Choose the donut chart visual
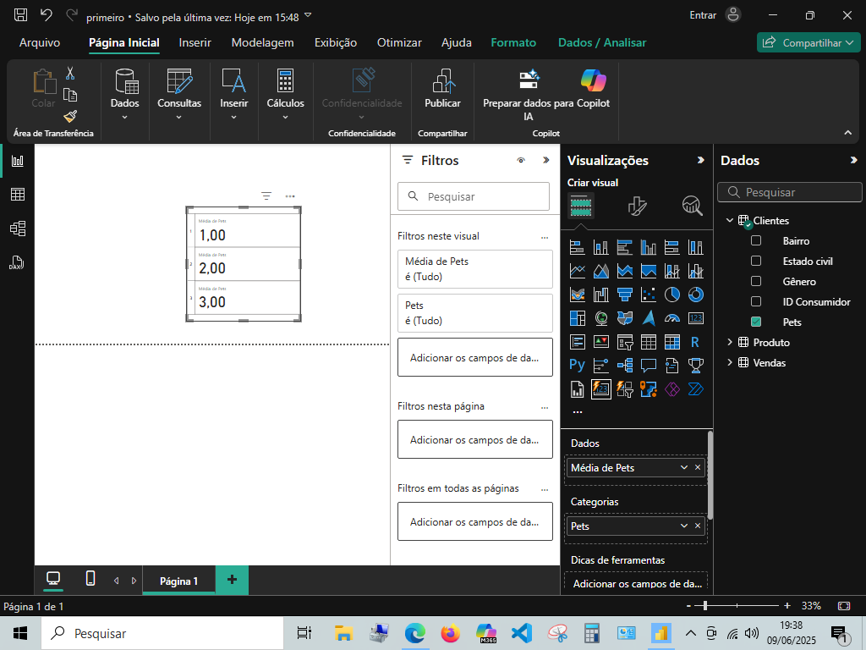 (696, 295)
